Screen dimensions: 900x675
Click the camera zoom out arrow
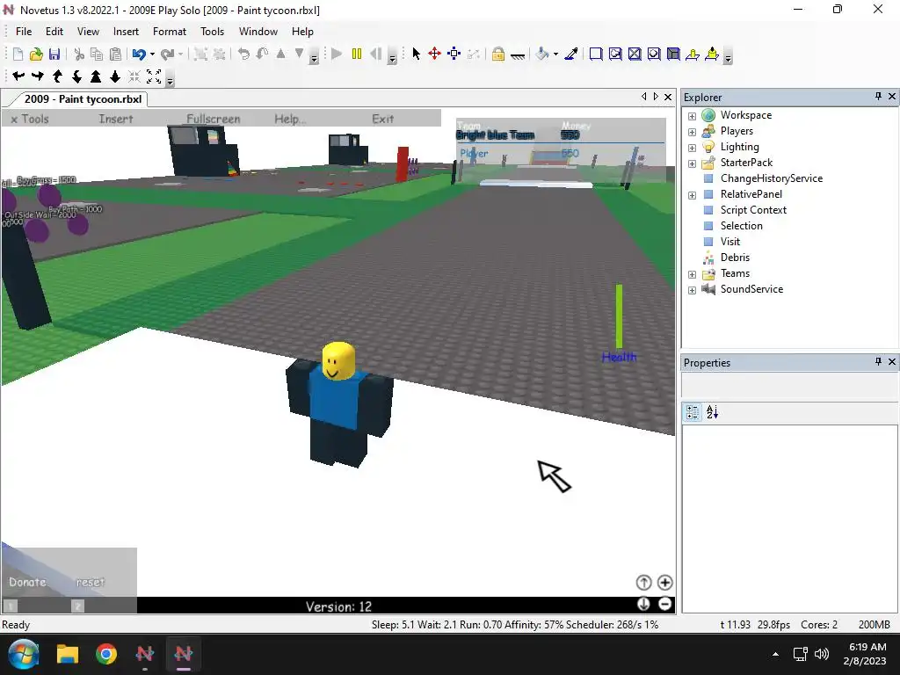pos(115,76)
